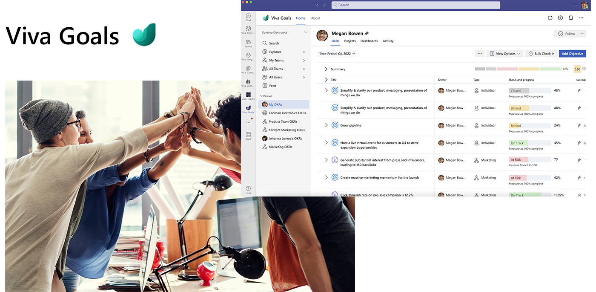
Task: Open View Options dropdown
Action: 505,54
